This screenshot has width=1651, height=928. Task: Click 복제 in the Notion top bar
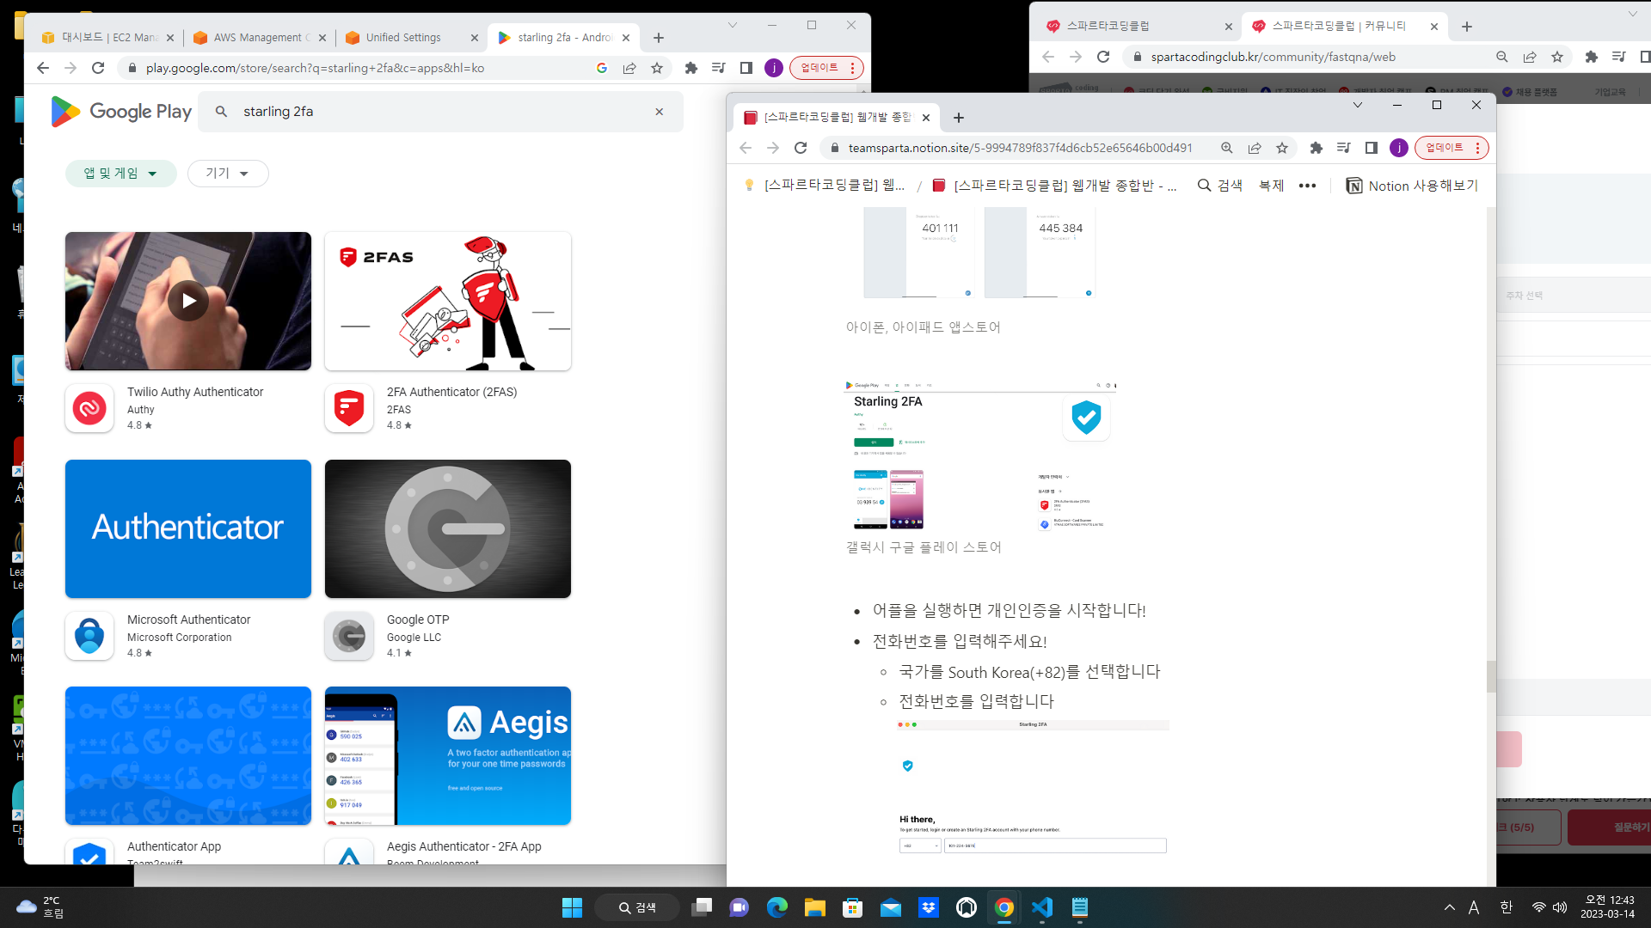pos(1271,186)
